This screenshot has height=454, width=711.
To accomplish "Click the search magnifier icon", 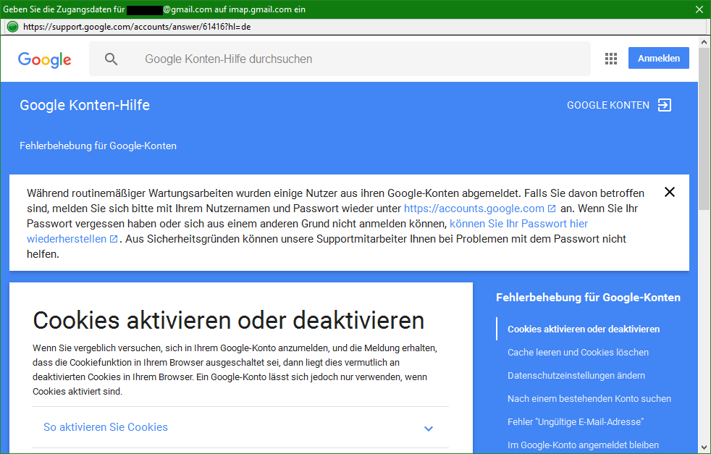I will (111, 59).
